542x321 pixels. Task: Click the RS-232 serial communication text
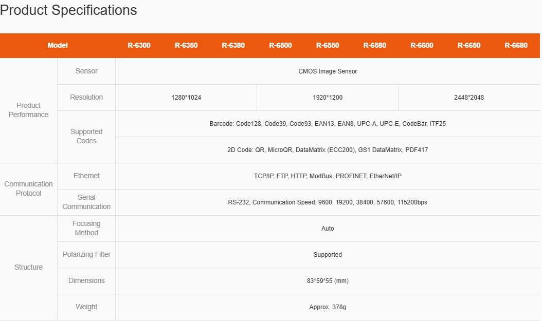click(328, 202)
